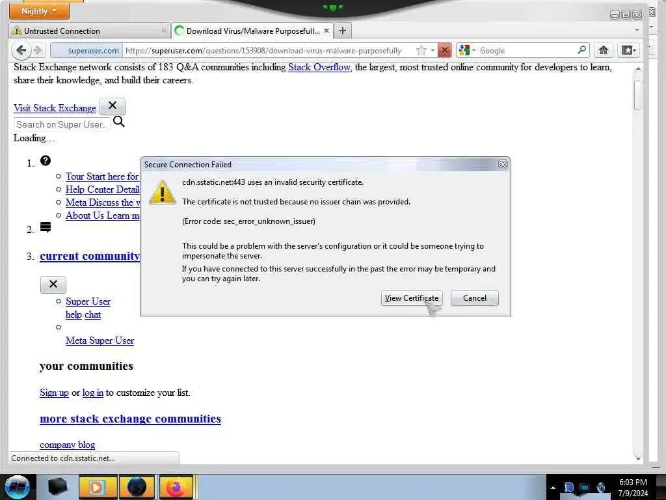This screenshot has width=666, height=500.
Task: Open the media player taskbar icon
Action: (98, 487)
